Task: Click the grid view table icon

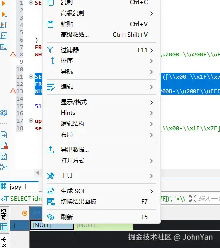Action: pos(4,227)
